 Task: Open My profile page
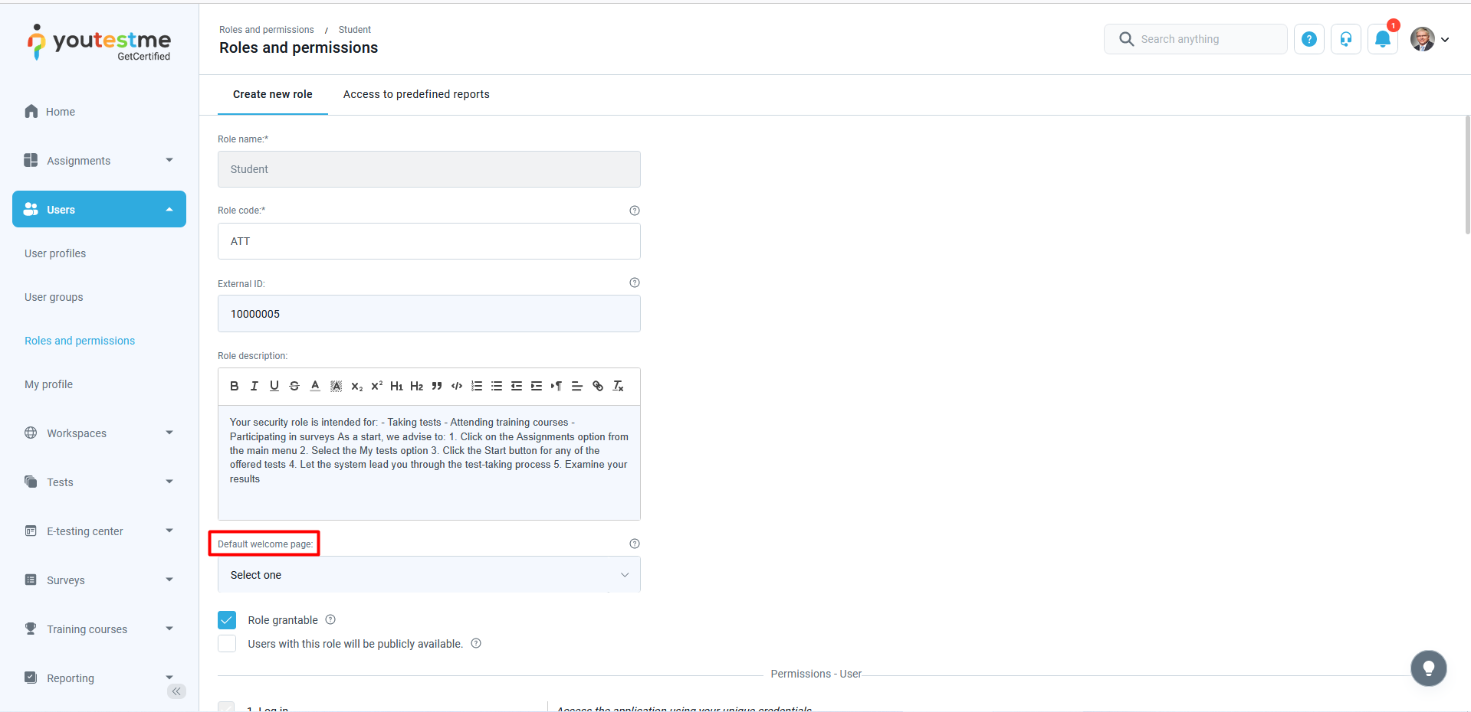[48, 384]
